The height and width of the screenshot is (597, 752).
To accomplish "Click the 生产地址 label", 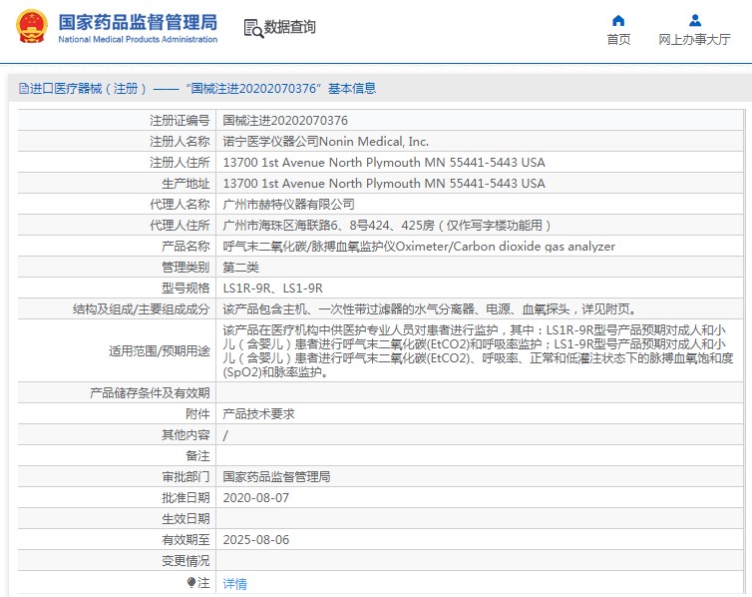I will point(186,184).
